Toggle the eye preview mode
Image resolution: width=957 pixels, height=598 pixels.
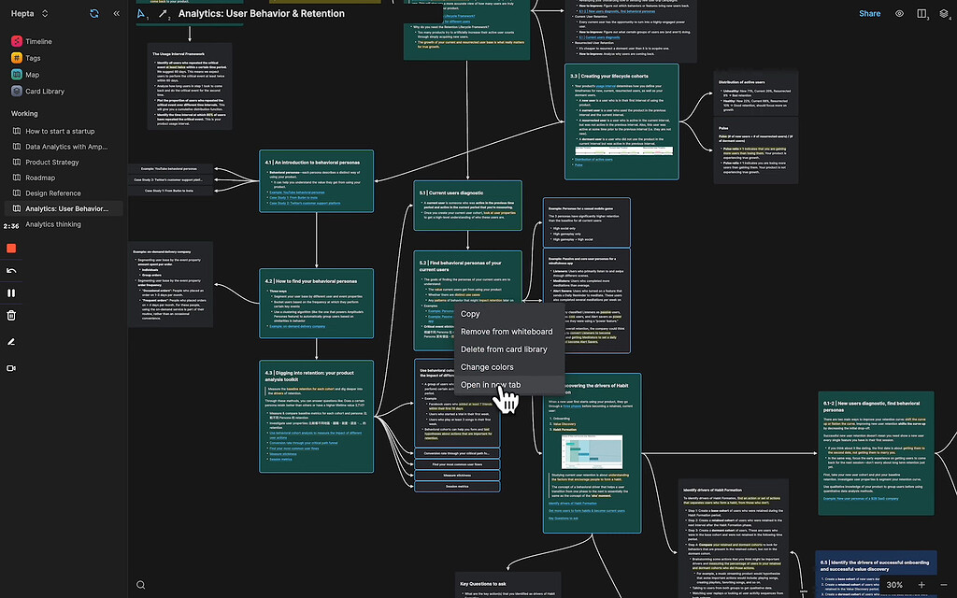[899, 13]
